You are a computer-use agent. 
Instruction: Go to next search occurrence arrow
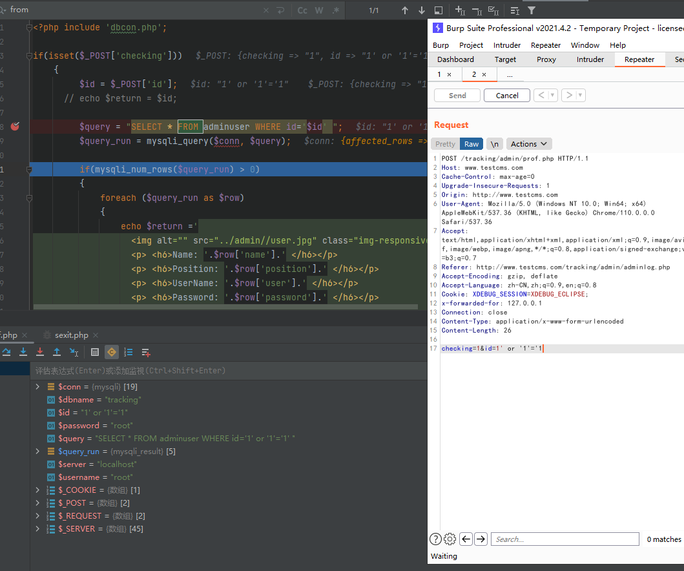[421, 10]
